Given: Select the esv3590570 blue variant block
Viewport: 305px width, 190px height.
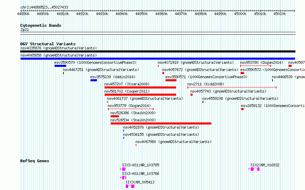Looking at the screenshot, I should click(60, 66).
